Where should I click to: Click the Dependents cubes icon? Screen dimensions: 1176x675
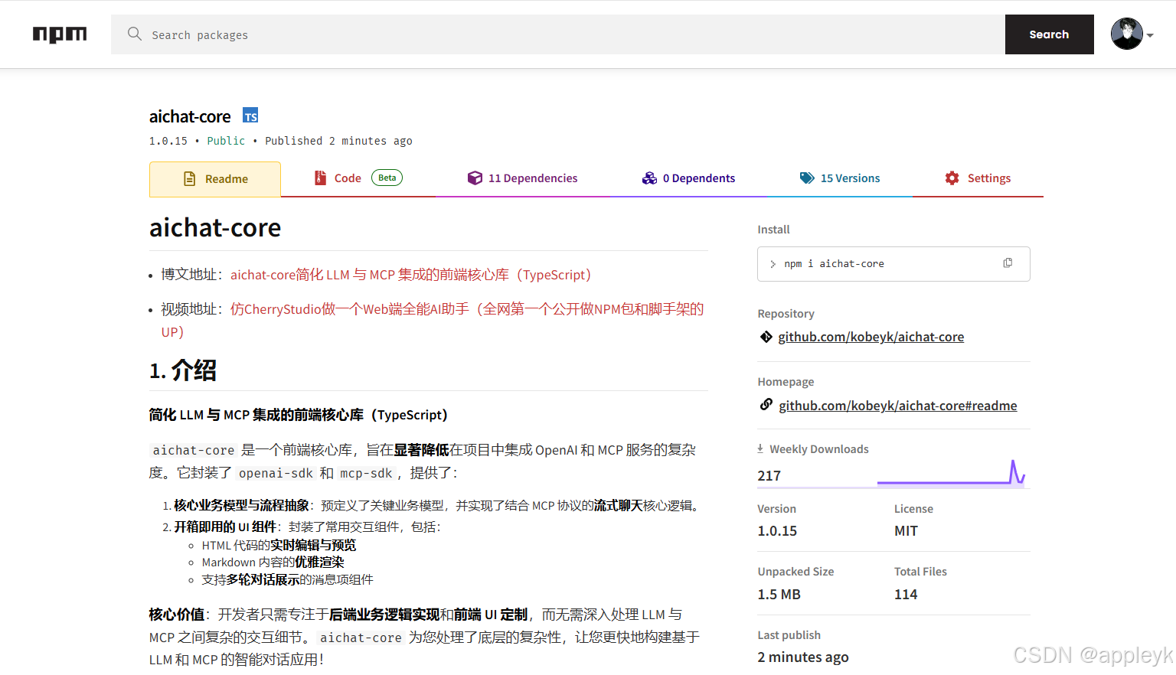[649, 178]
